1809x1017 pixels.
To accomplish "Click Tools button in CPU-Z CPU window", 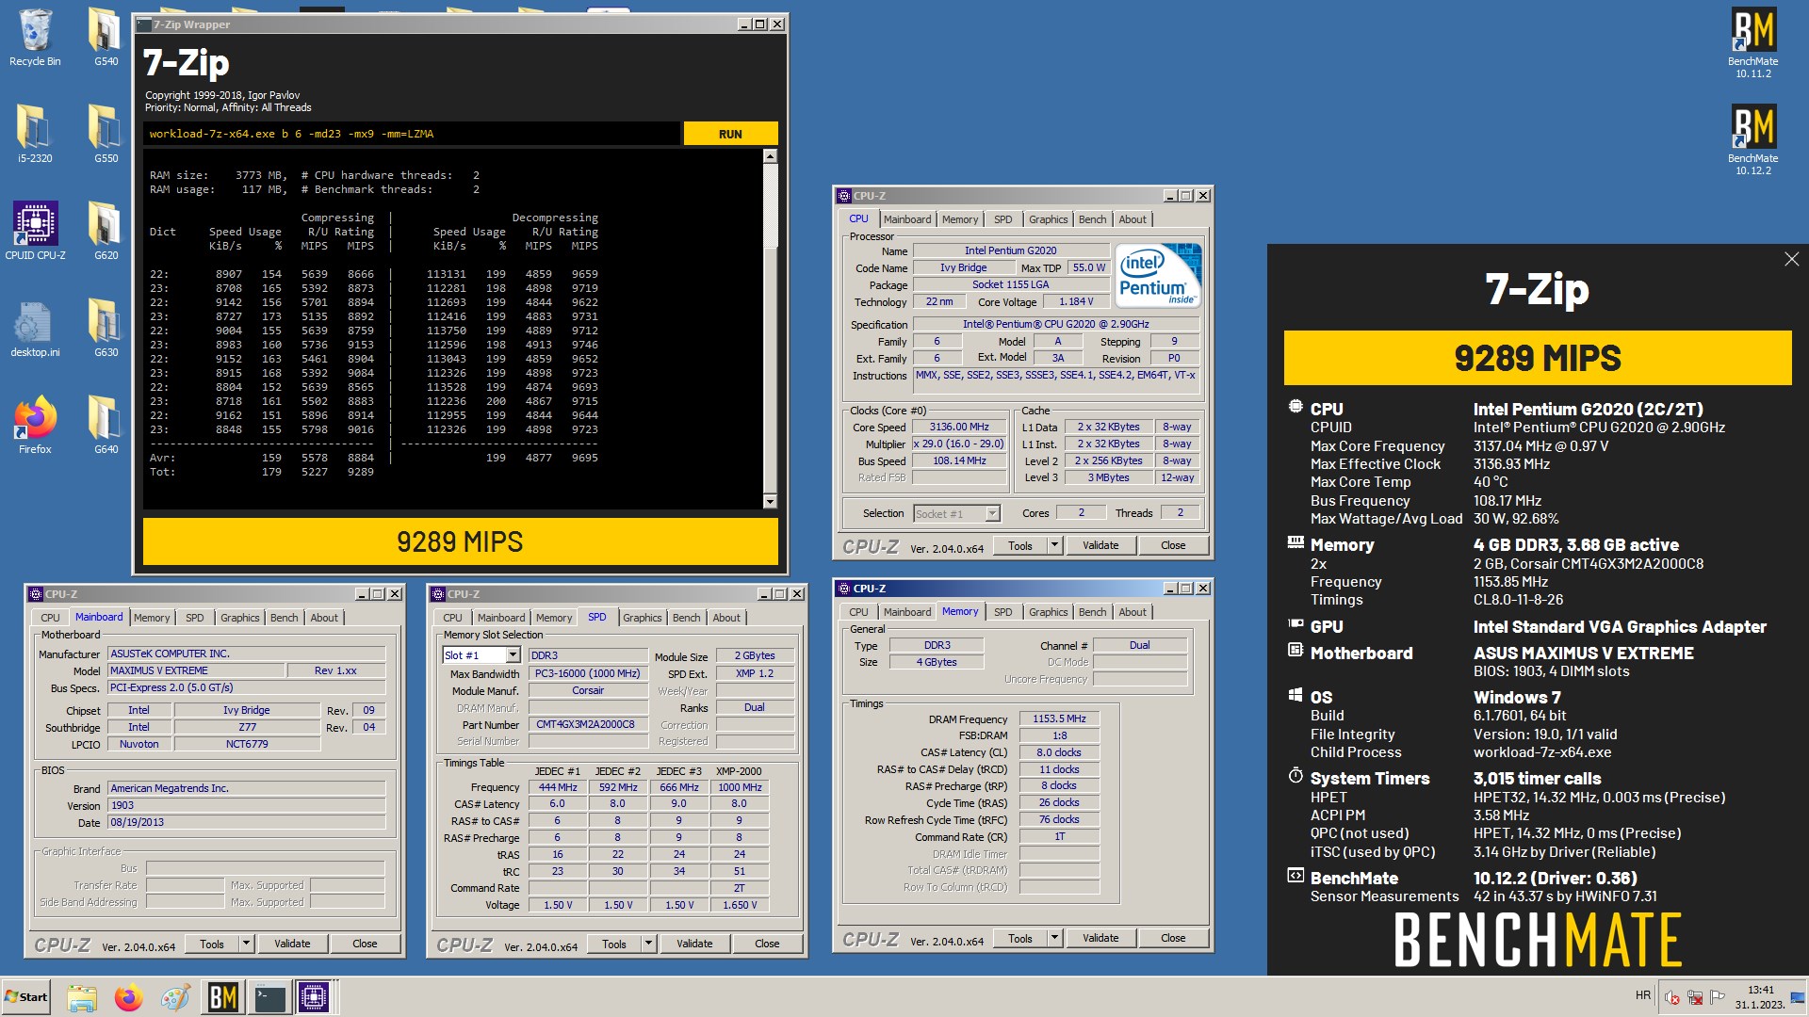I will tap(1020, 545).
